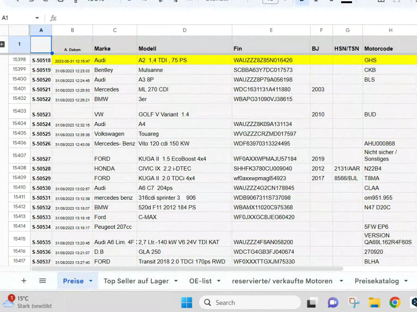Click the Motorcode header cell
417x312 pixels.
tap(390, 45)
